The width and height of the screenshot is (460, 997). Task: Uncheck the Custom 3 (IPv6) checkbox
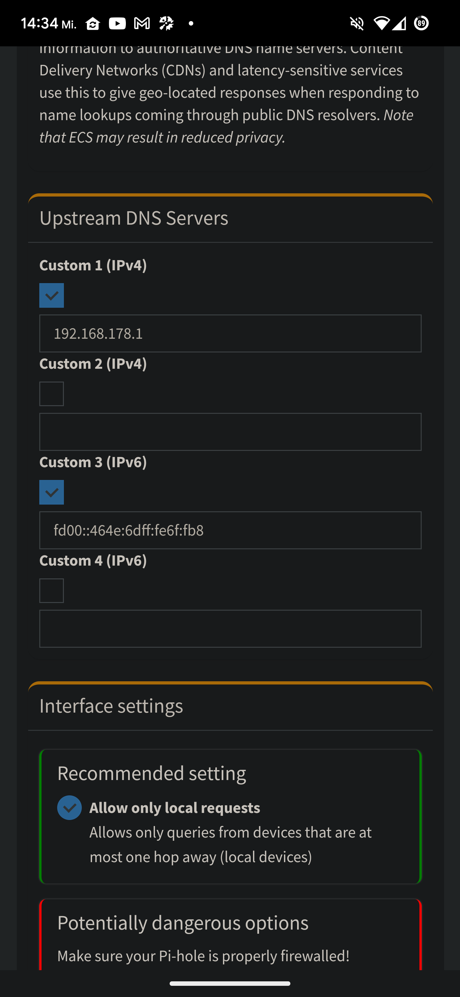pyautogui.click(x=51, y=492)
